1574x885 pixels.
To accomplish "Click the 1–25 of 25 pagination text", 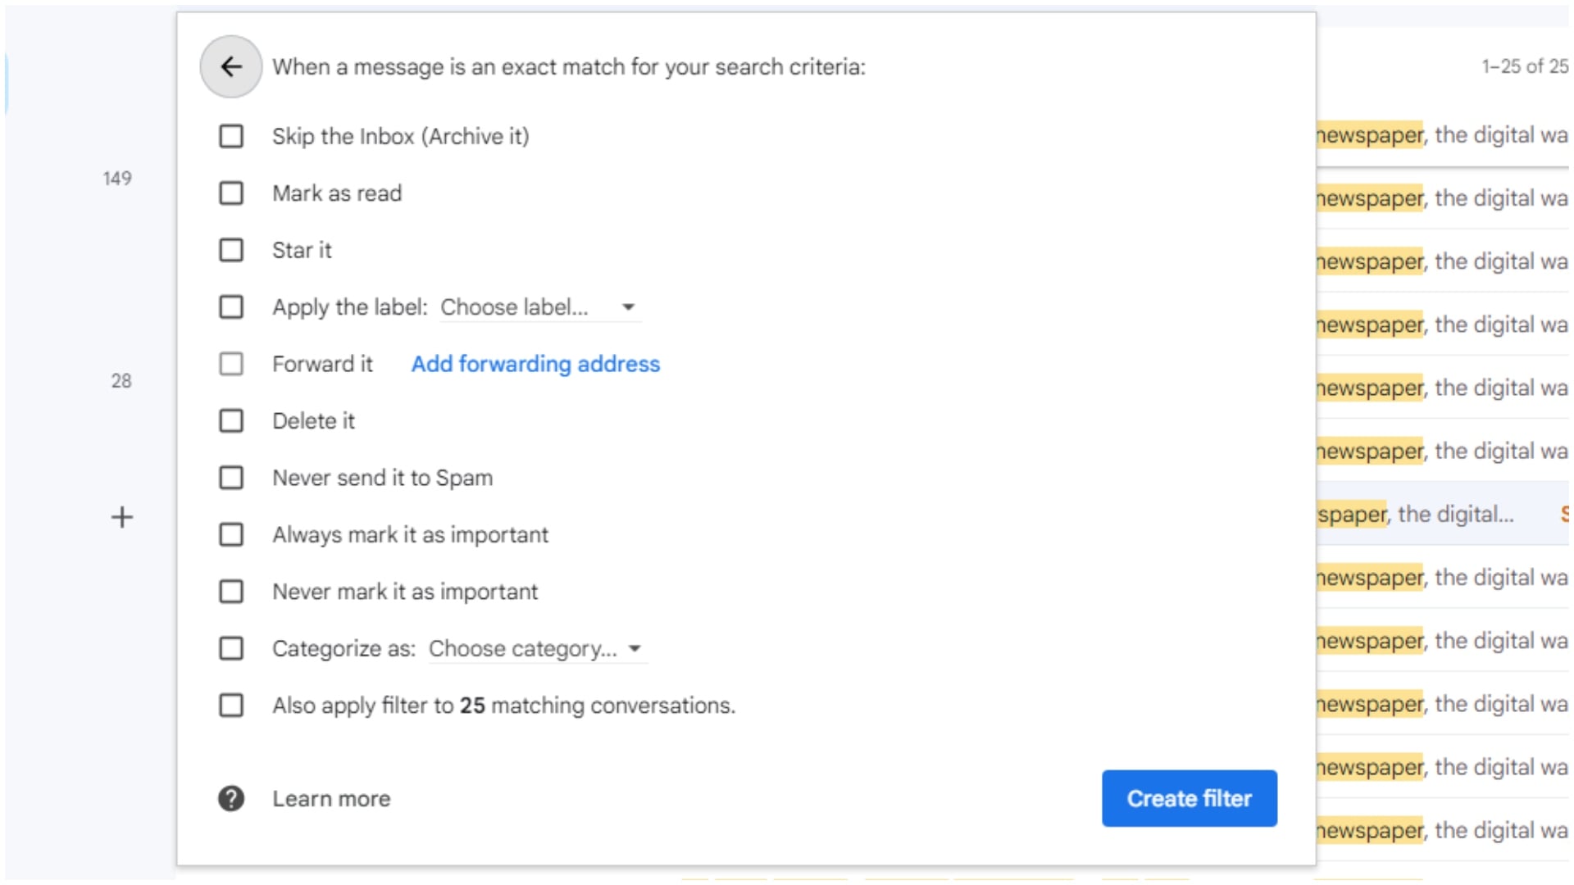I will [x=1525, y=66].
